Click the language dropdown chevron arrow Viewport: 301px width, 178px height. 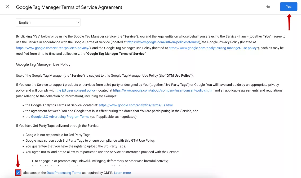78,22
